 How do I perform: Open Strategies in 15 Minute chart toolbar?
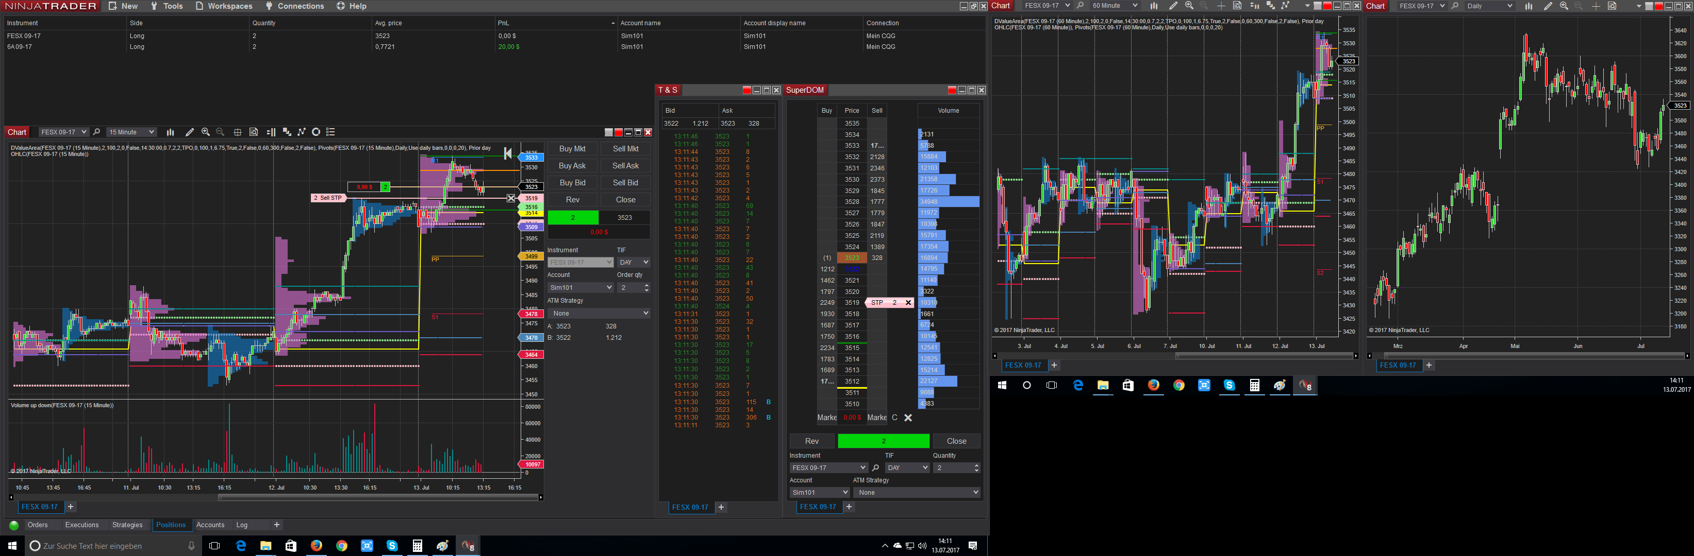point(302,132)
